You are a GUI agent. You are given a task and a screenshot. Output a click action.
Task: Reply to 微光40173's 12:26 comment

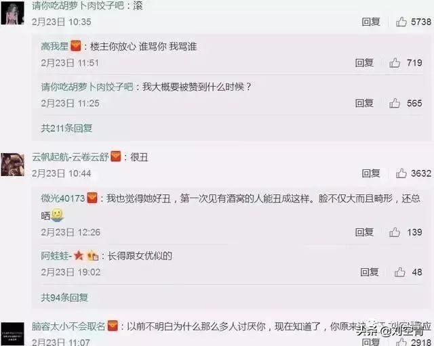(x=364, y=232)
